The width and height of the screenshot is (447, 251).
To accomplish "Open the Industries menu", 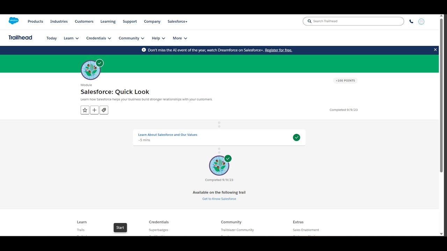I will tap(59, 22).
